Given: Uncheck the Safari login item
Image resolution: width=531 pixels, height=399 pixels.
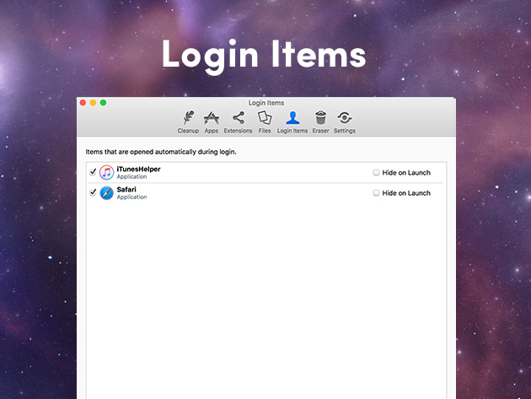Looking at the screenshot, I should coord(93,192).
